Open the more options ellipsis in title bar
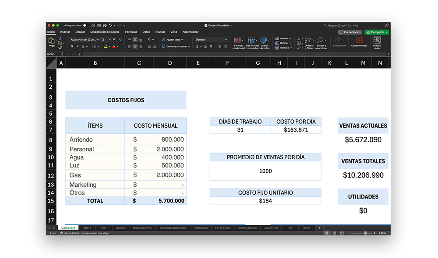The width and height of the screenshot is (438, 258). click(x=125, y=25)
